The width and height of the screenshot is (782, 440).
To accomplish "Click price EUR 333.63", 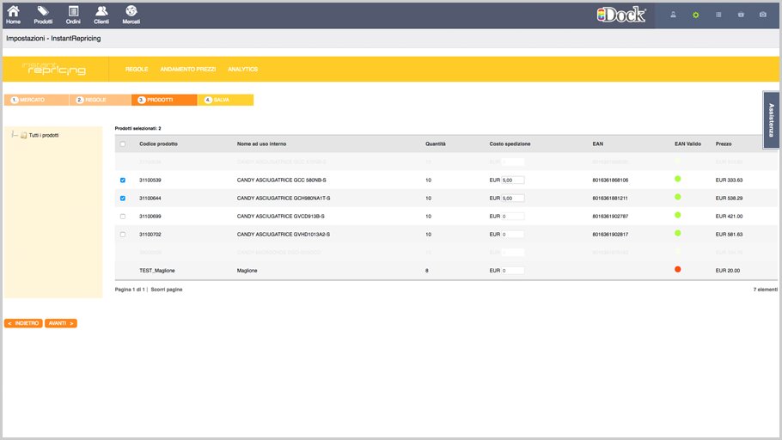I will click(x=729, y=180).
